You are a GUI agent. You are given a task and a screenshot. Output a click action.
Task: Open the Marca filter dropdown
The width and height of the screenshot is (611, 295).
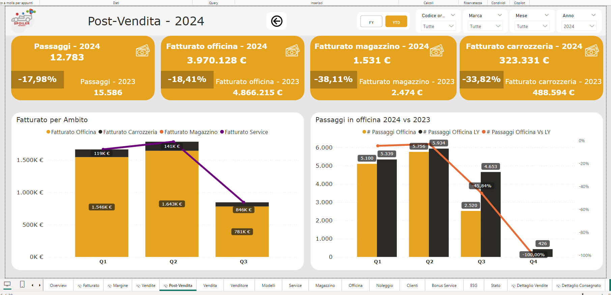click(x=484, y=26)
